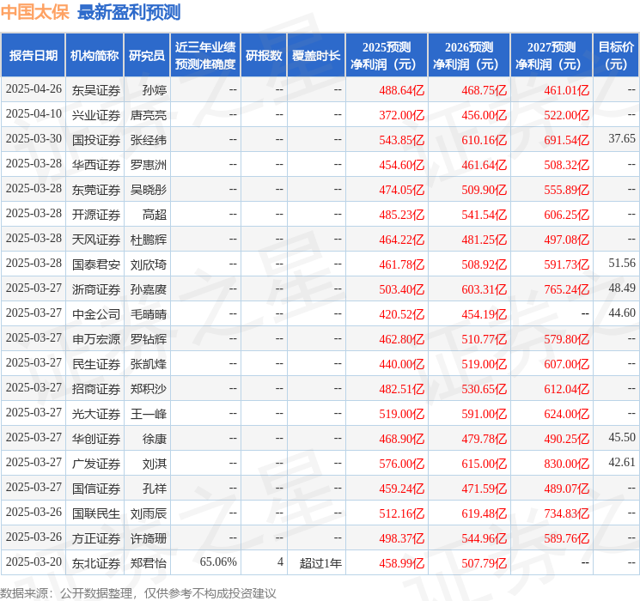Click the coverage duration 超过1年

click(x=320, y=563)
